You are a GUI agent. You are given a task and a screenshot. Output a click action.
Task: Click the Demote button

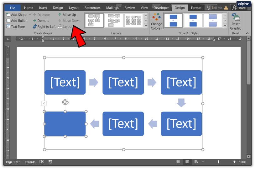(x=41, y=21)
